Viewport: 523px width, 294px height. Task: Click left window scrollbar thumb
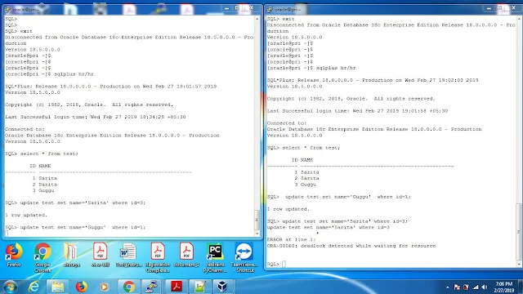257,220
